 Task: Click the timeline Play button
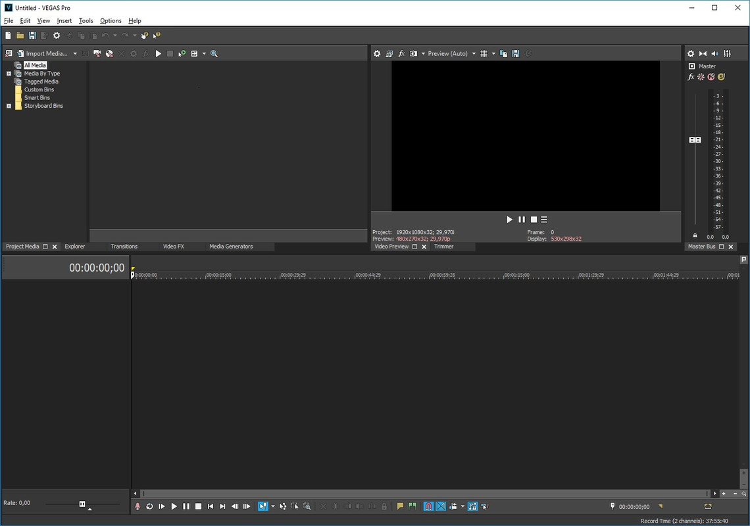(174, 506)
